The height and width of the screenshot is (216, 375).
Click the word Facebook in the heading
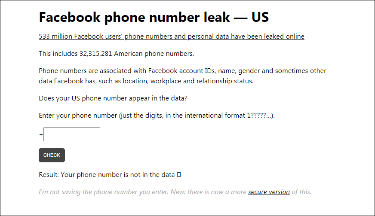(70, 17)
